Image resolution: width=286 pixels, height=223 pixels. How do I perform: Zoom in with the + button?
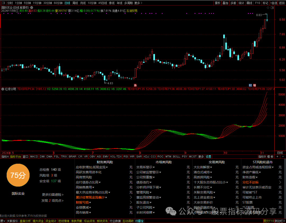pos(278,157)
